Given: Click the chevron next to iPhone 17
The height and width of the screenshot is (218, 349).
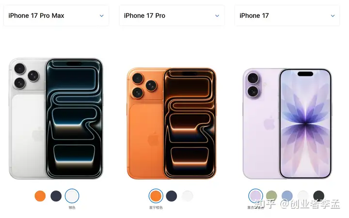Looking at the screenshot, I should (x=333, y=16).
